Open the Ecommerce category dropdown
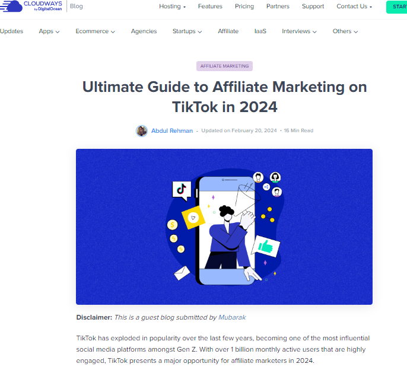407x370 pixels. 95,31
